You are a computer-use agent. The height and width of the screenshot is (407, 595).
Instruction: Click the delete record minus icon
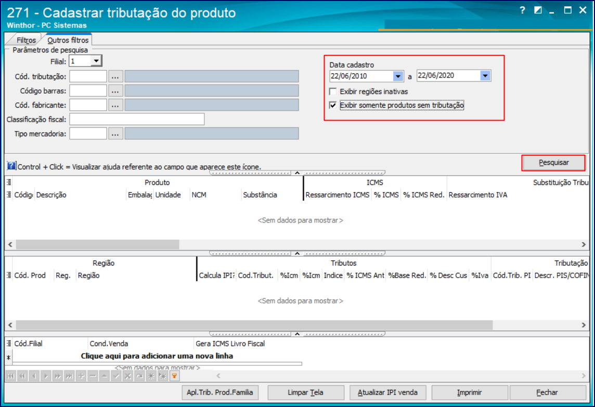(x=93, y=376)
